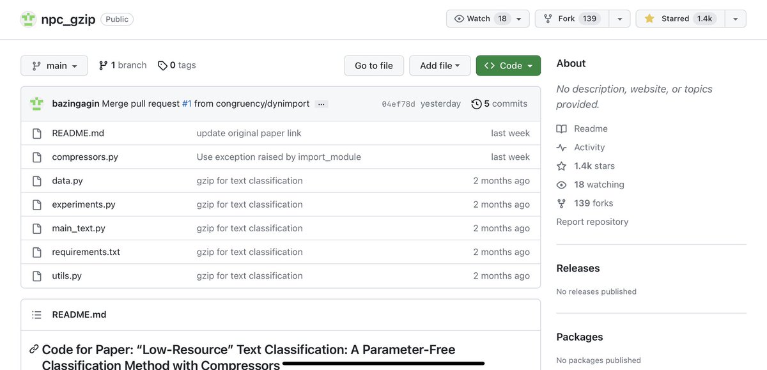The height and width of the screenshot is (370, 767).
Task: Open the README.md file link
Action: [x=78, y=133]
